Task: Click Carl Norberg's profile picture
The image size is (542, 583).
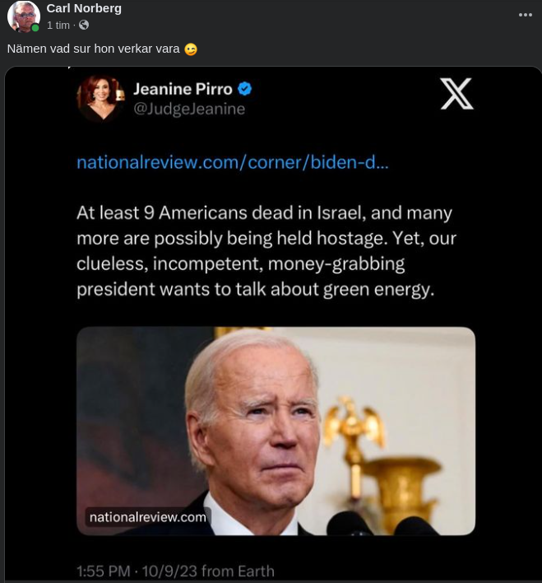Action: point(23,16)
